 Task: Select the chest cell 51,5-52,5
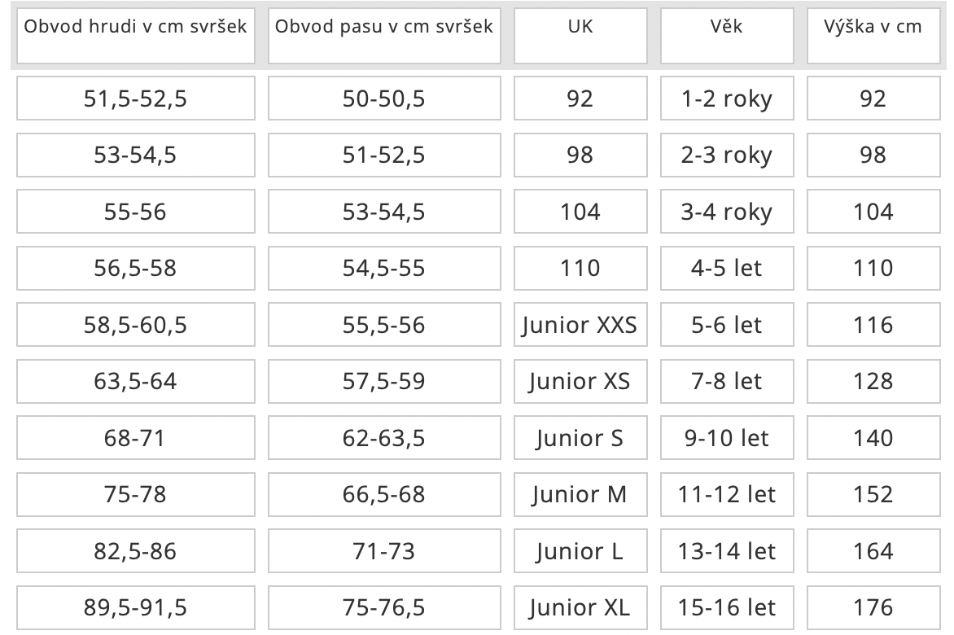point(136,98)
